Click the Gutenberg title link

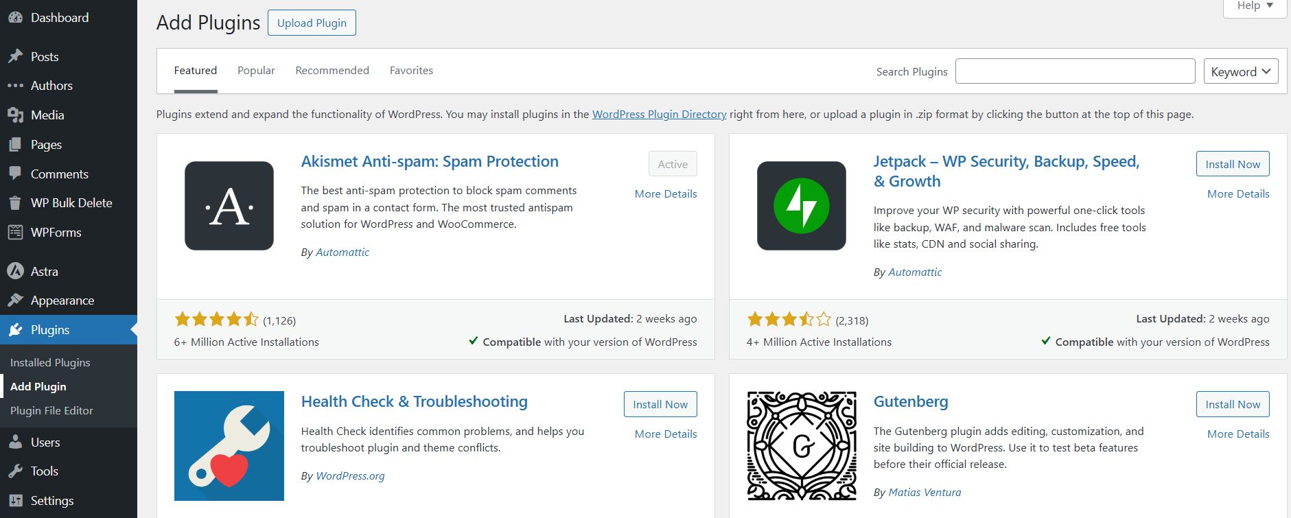pyautogui.click(x=911, y=401)
